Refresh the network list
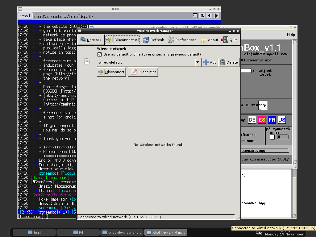This screenshot has width=316, height=237. (x=153, y=40)
